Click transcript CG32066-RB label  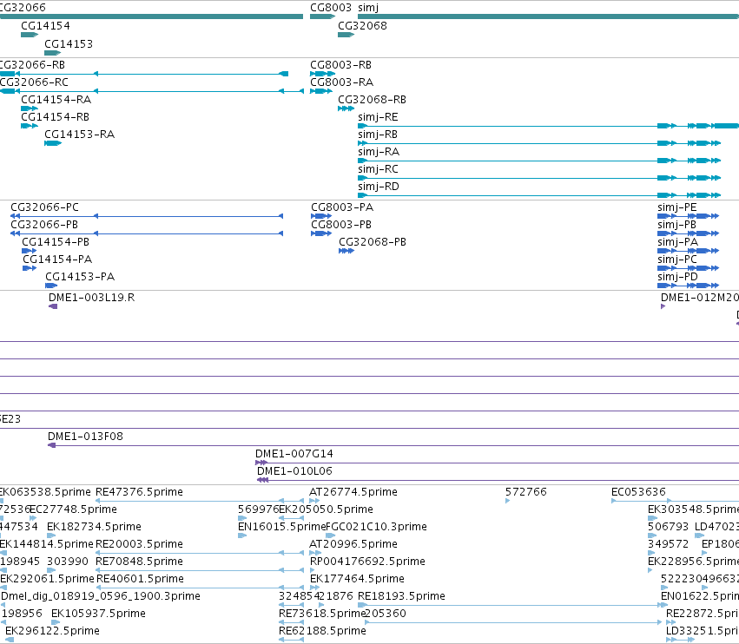pos(32,65)
